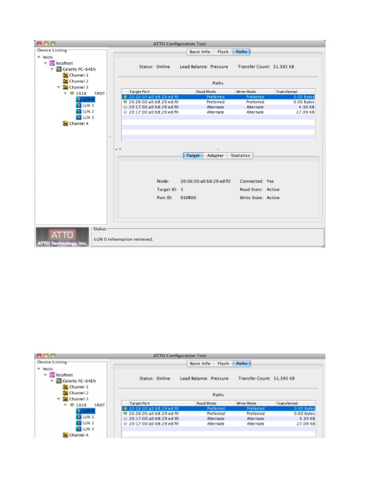Viewport: 380px width, 491px height.
Task: Click 'Status: Online' in lower window
Action: pyautogui.click(x=155, y=378)
